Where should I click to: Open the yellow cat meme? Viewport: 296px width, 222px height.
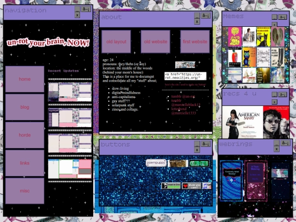pyautogui.click(x=264, y=37)
